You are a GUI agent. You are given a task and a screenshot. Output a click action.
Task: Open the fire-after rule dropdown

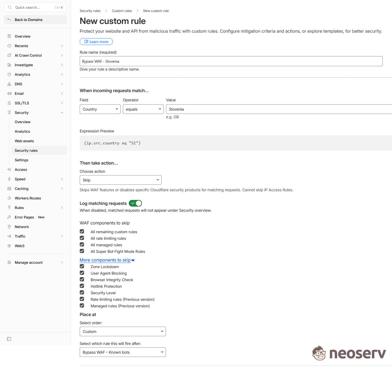[123, 352]
